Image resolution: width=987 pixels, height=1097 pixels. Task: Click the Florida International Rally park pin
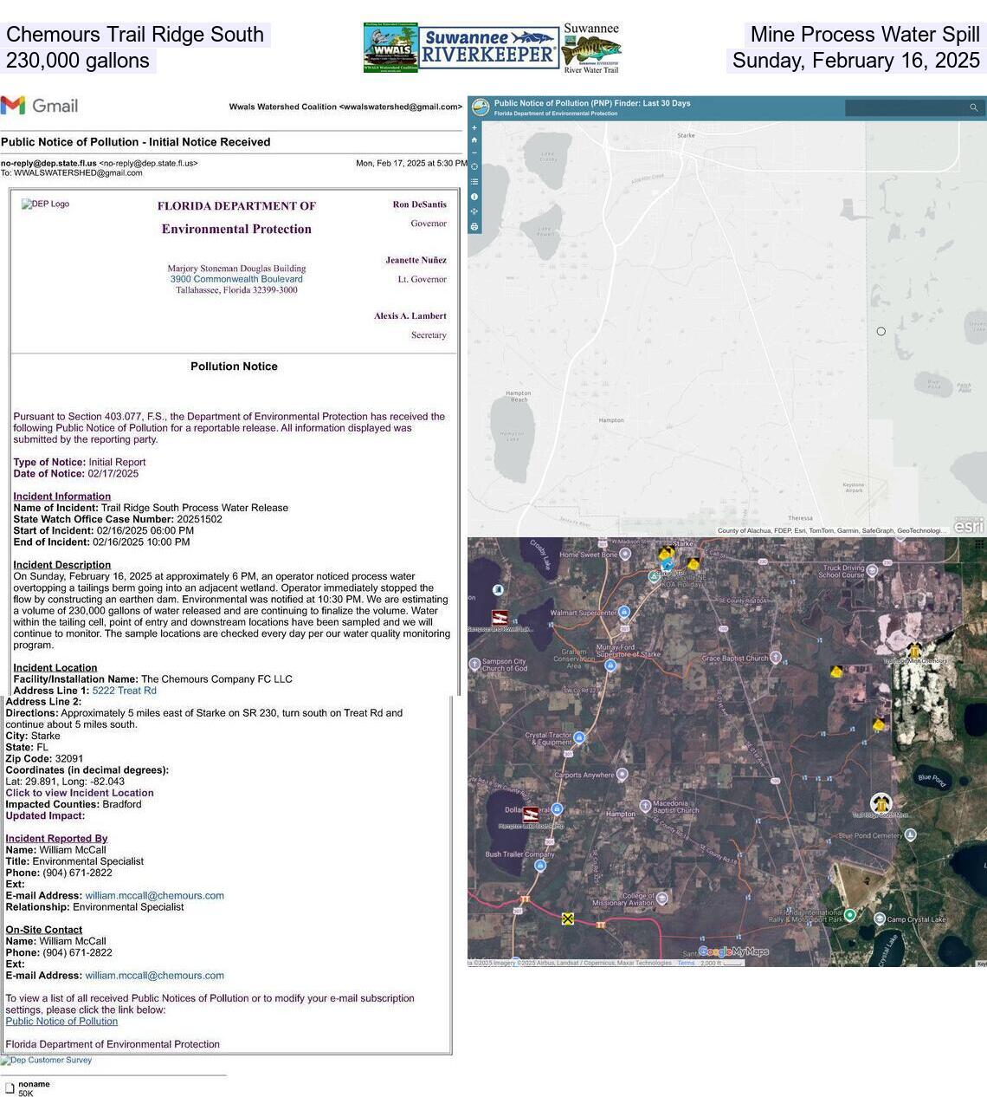(850, 914)
